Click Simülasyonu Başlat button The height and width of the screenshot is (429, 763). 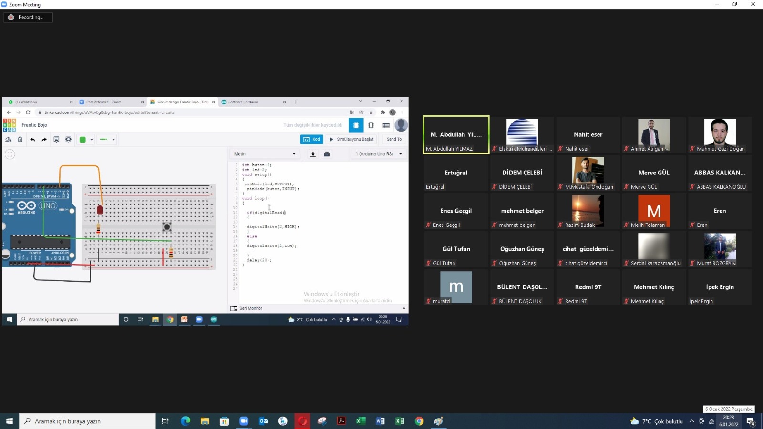click(x=351, y=139)
